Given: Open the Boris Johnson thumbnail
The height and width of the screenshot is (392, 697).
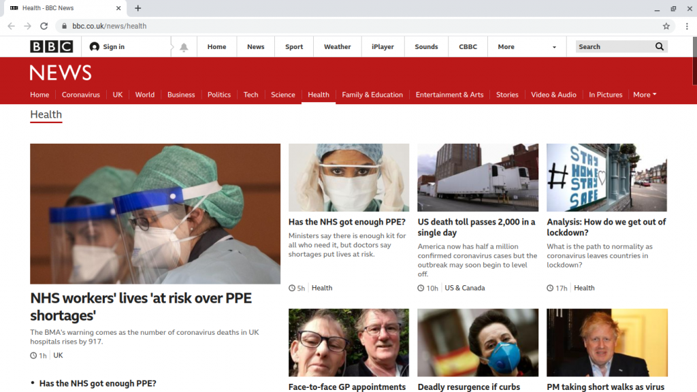Looking at the screenshot, I should point(606,343).
